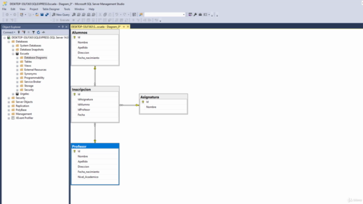Open the File menu

[4, 9]
